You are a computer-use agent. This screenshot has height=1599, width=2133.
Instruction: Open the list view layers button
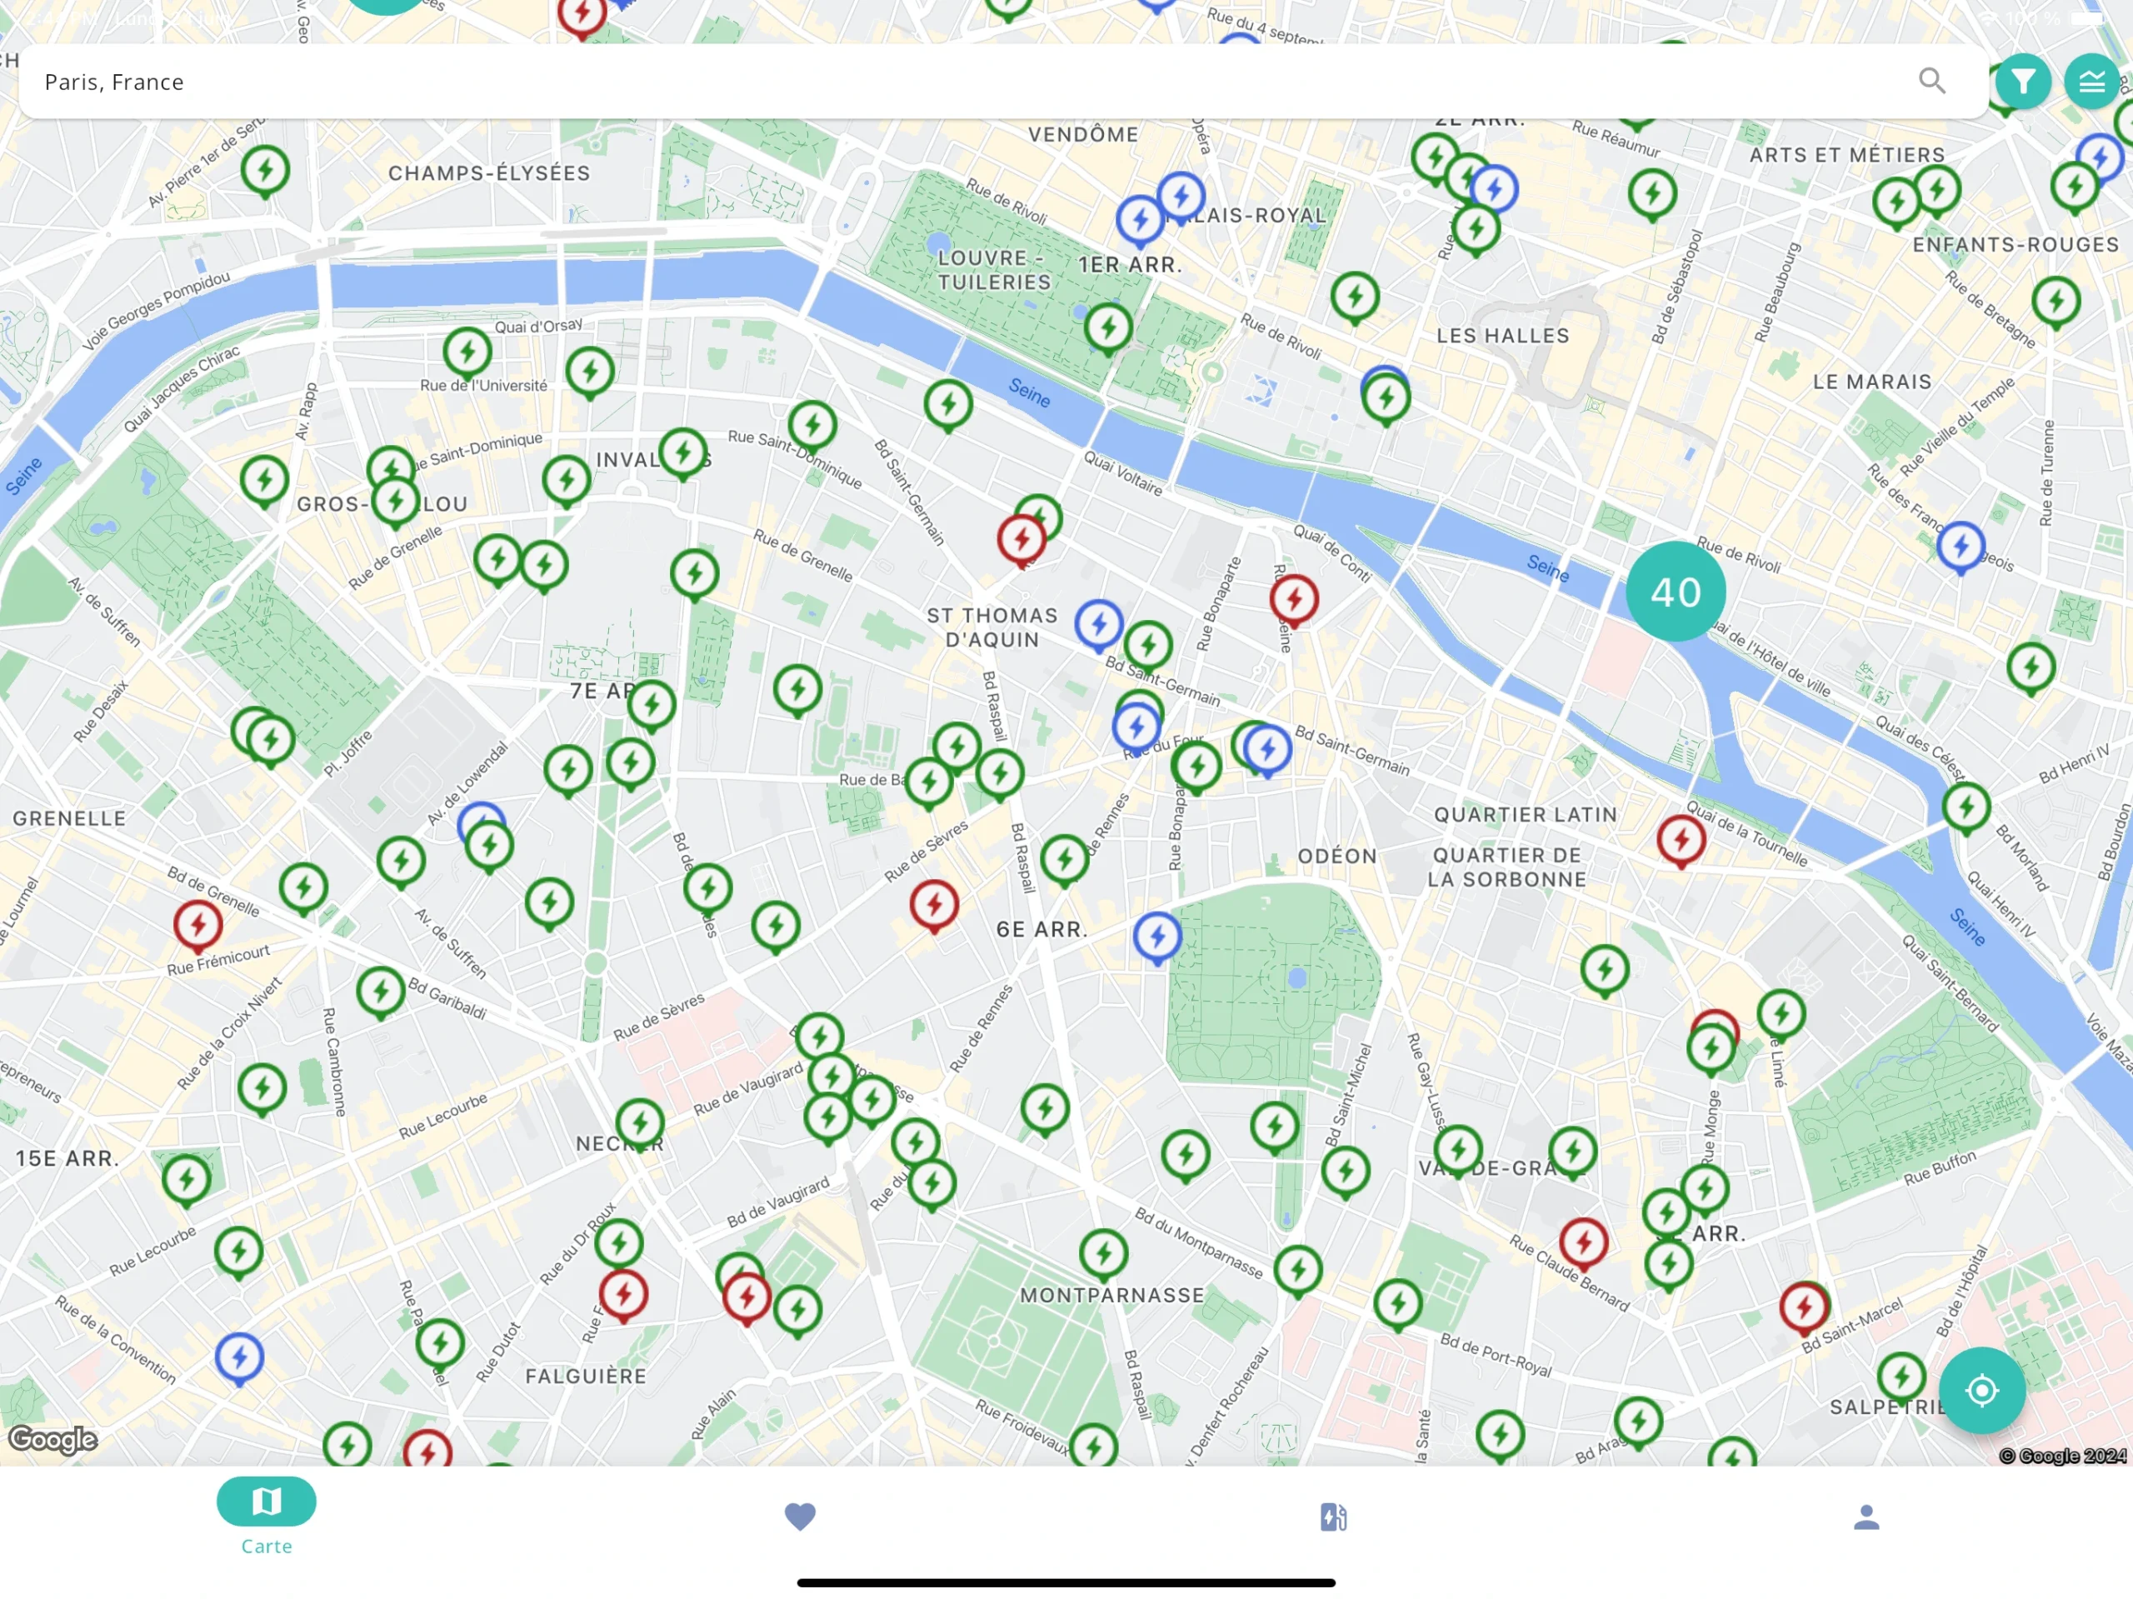click(2091, 82)
